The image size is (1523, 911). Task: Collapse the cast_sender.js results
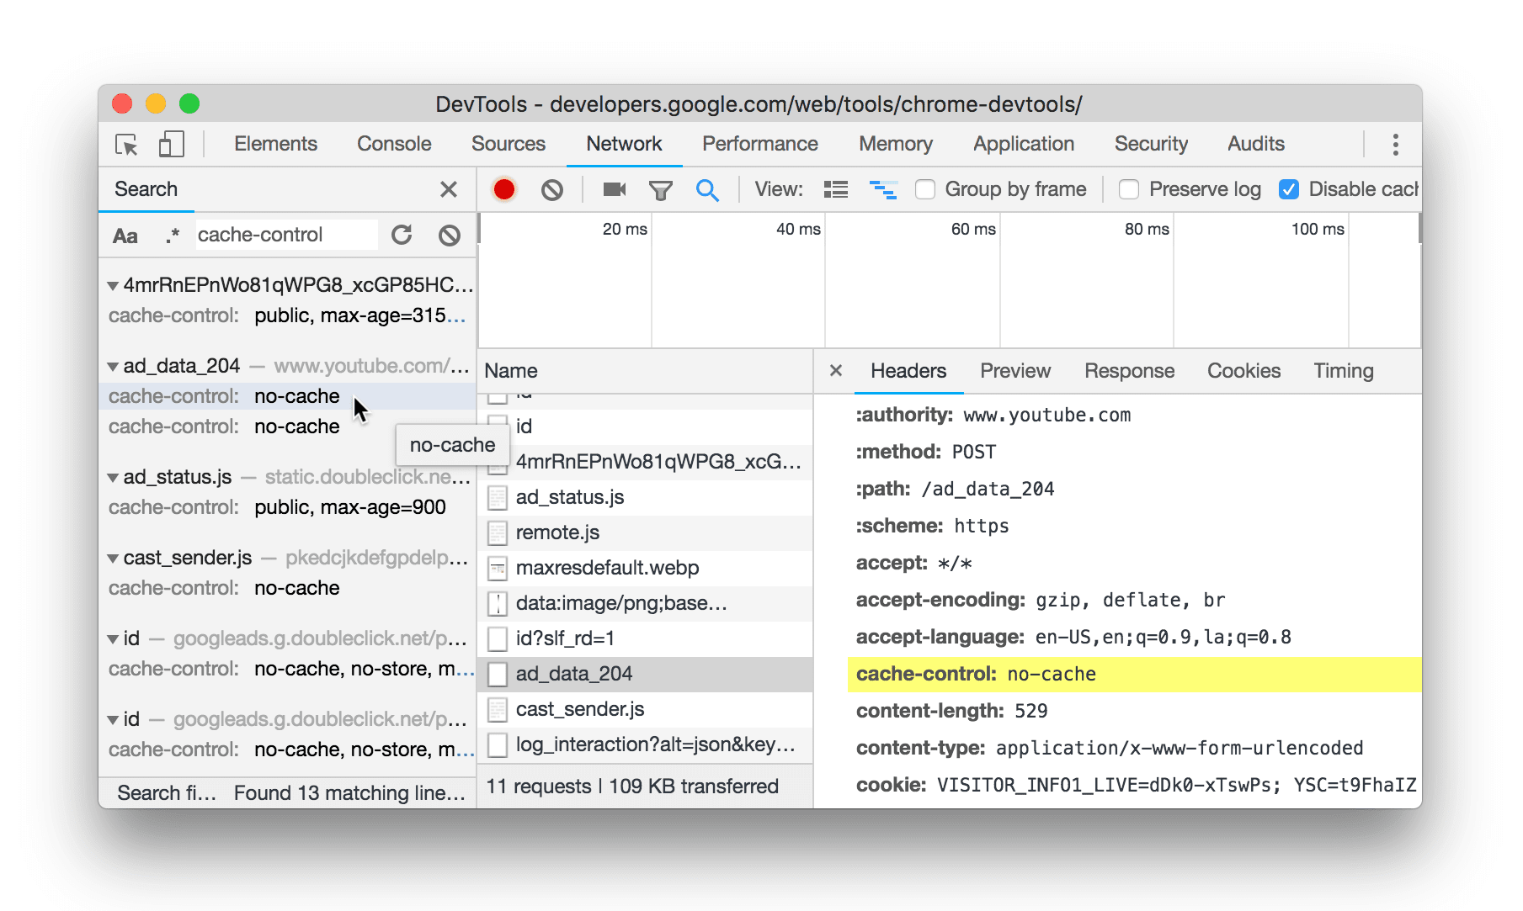(x=114, y=557)
